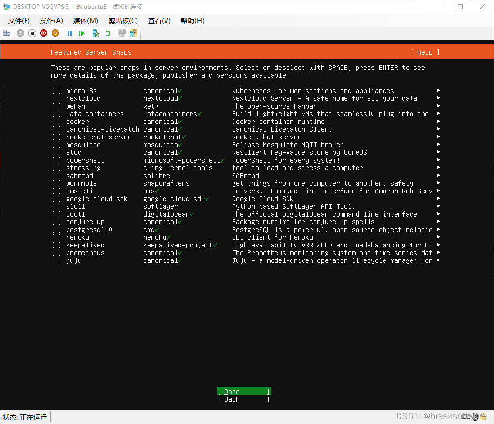494x424 pixels.
Task: Click 'Google Cloud SDK' description text
Action: click(x=263, y=199)
